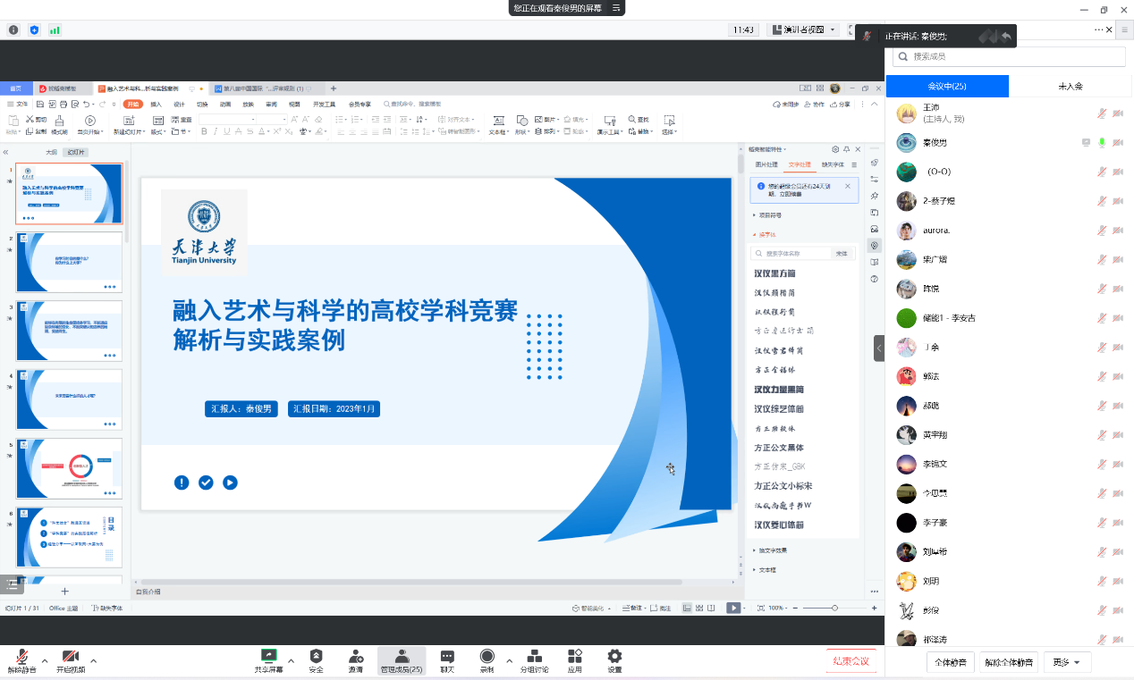Open the settings gear icon (设置)
The width and height of the screenshot is (1134, 680).
coord(614,659)
